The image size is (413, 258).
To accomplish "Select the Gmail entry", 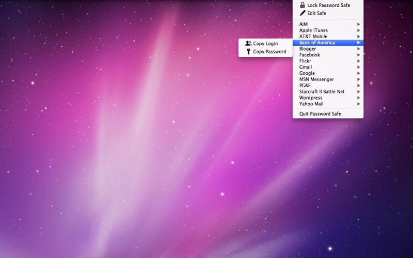I will pyautogui.click(x=306, y=67).
